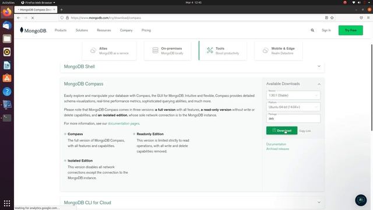Viewport: 373px width, 210px height.
Task: Open Ubuntu Software store icon
Action: click(x=7, y=78)
